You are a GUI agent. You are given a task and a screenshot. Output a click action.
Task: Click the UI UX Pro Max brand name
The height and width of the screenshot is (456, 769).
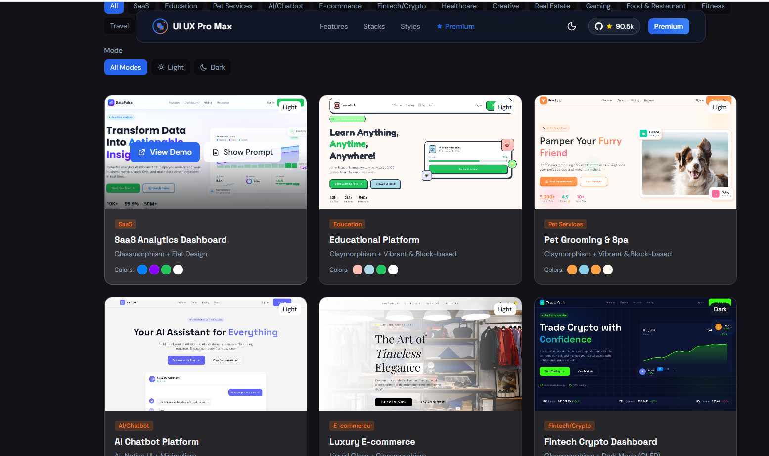pos(202,26)
